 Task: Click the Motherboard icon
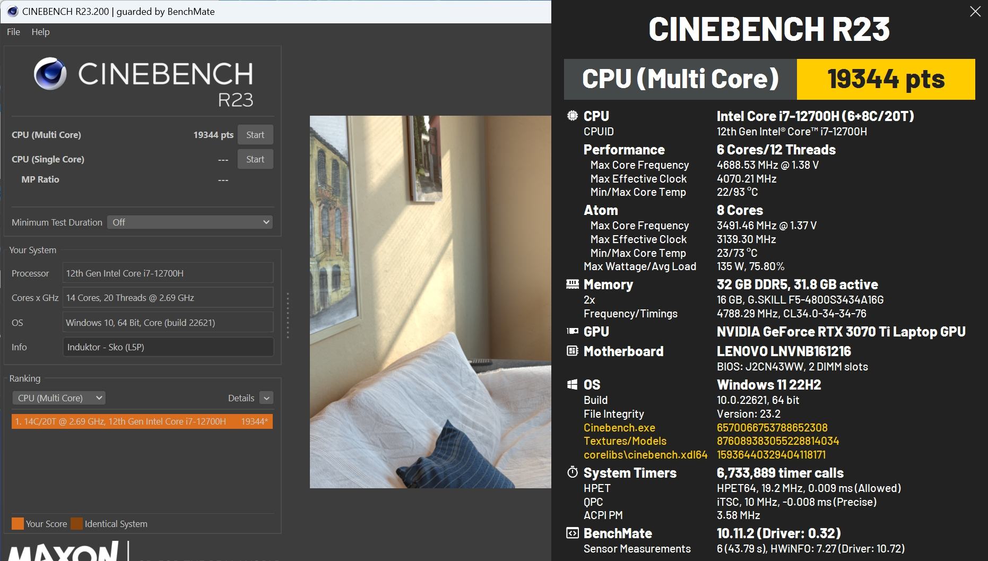[572, 351]
